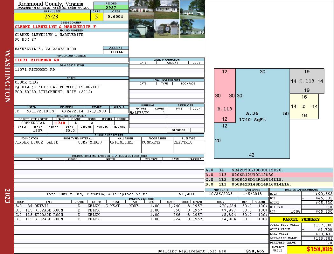Screen dimensions: 334x254
Task: Click the red physical 911 address 11071 RICHMOND RD
Action: coord(37,60)
